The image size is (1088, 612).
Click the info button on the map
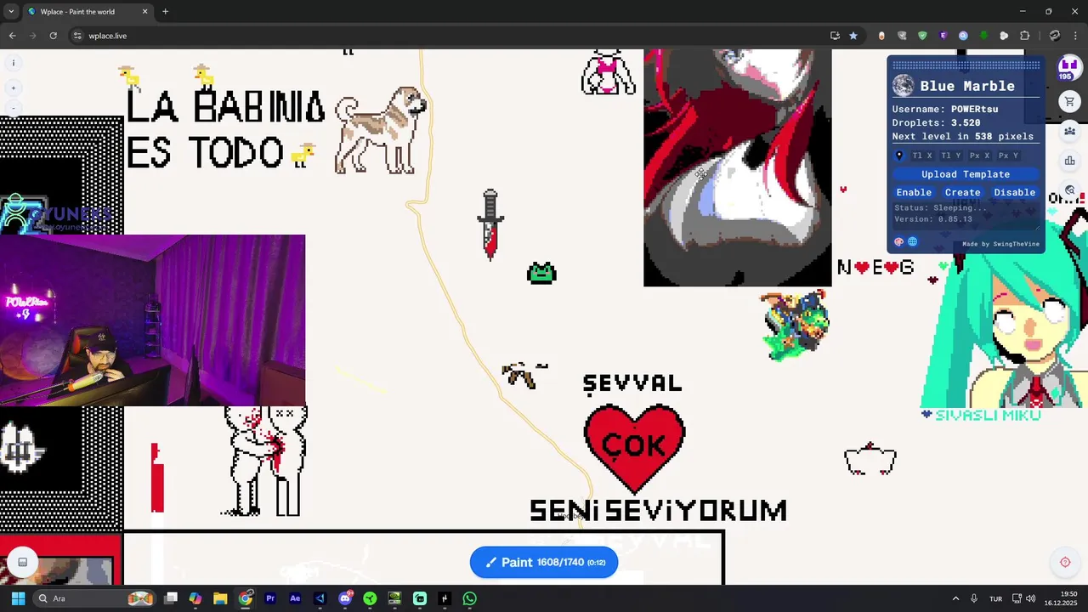coord(13,63)
